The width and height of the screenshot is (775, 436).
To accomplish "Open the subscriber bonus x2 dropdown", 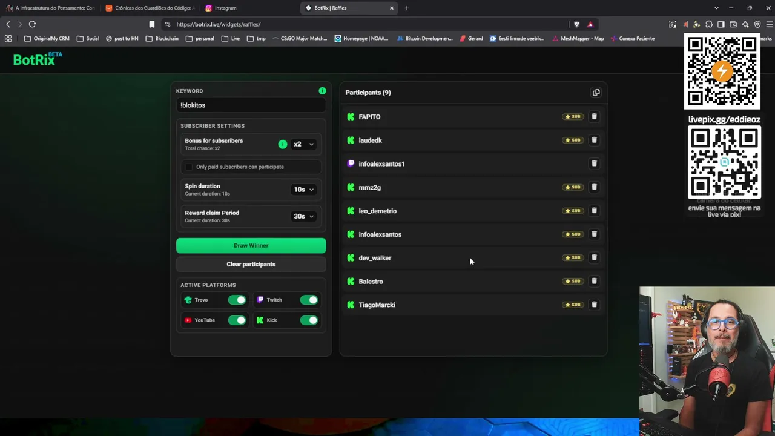I will coord(304,144).
